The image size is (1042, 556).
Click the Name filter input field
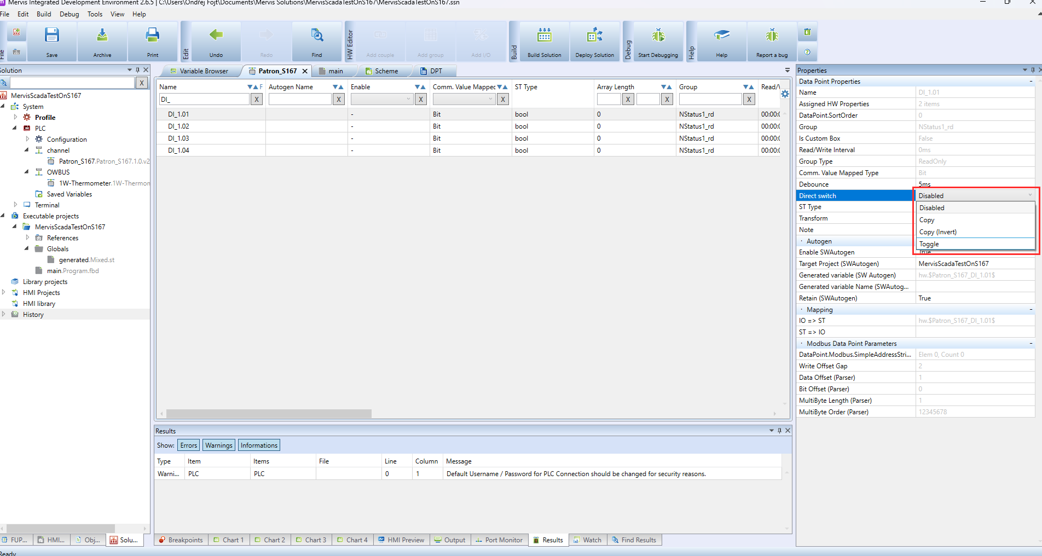point(205,99)
